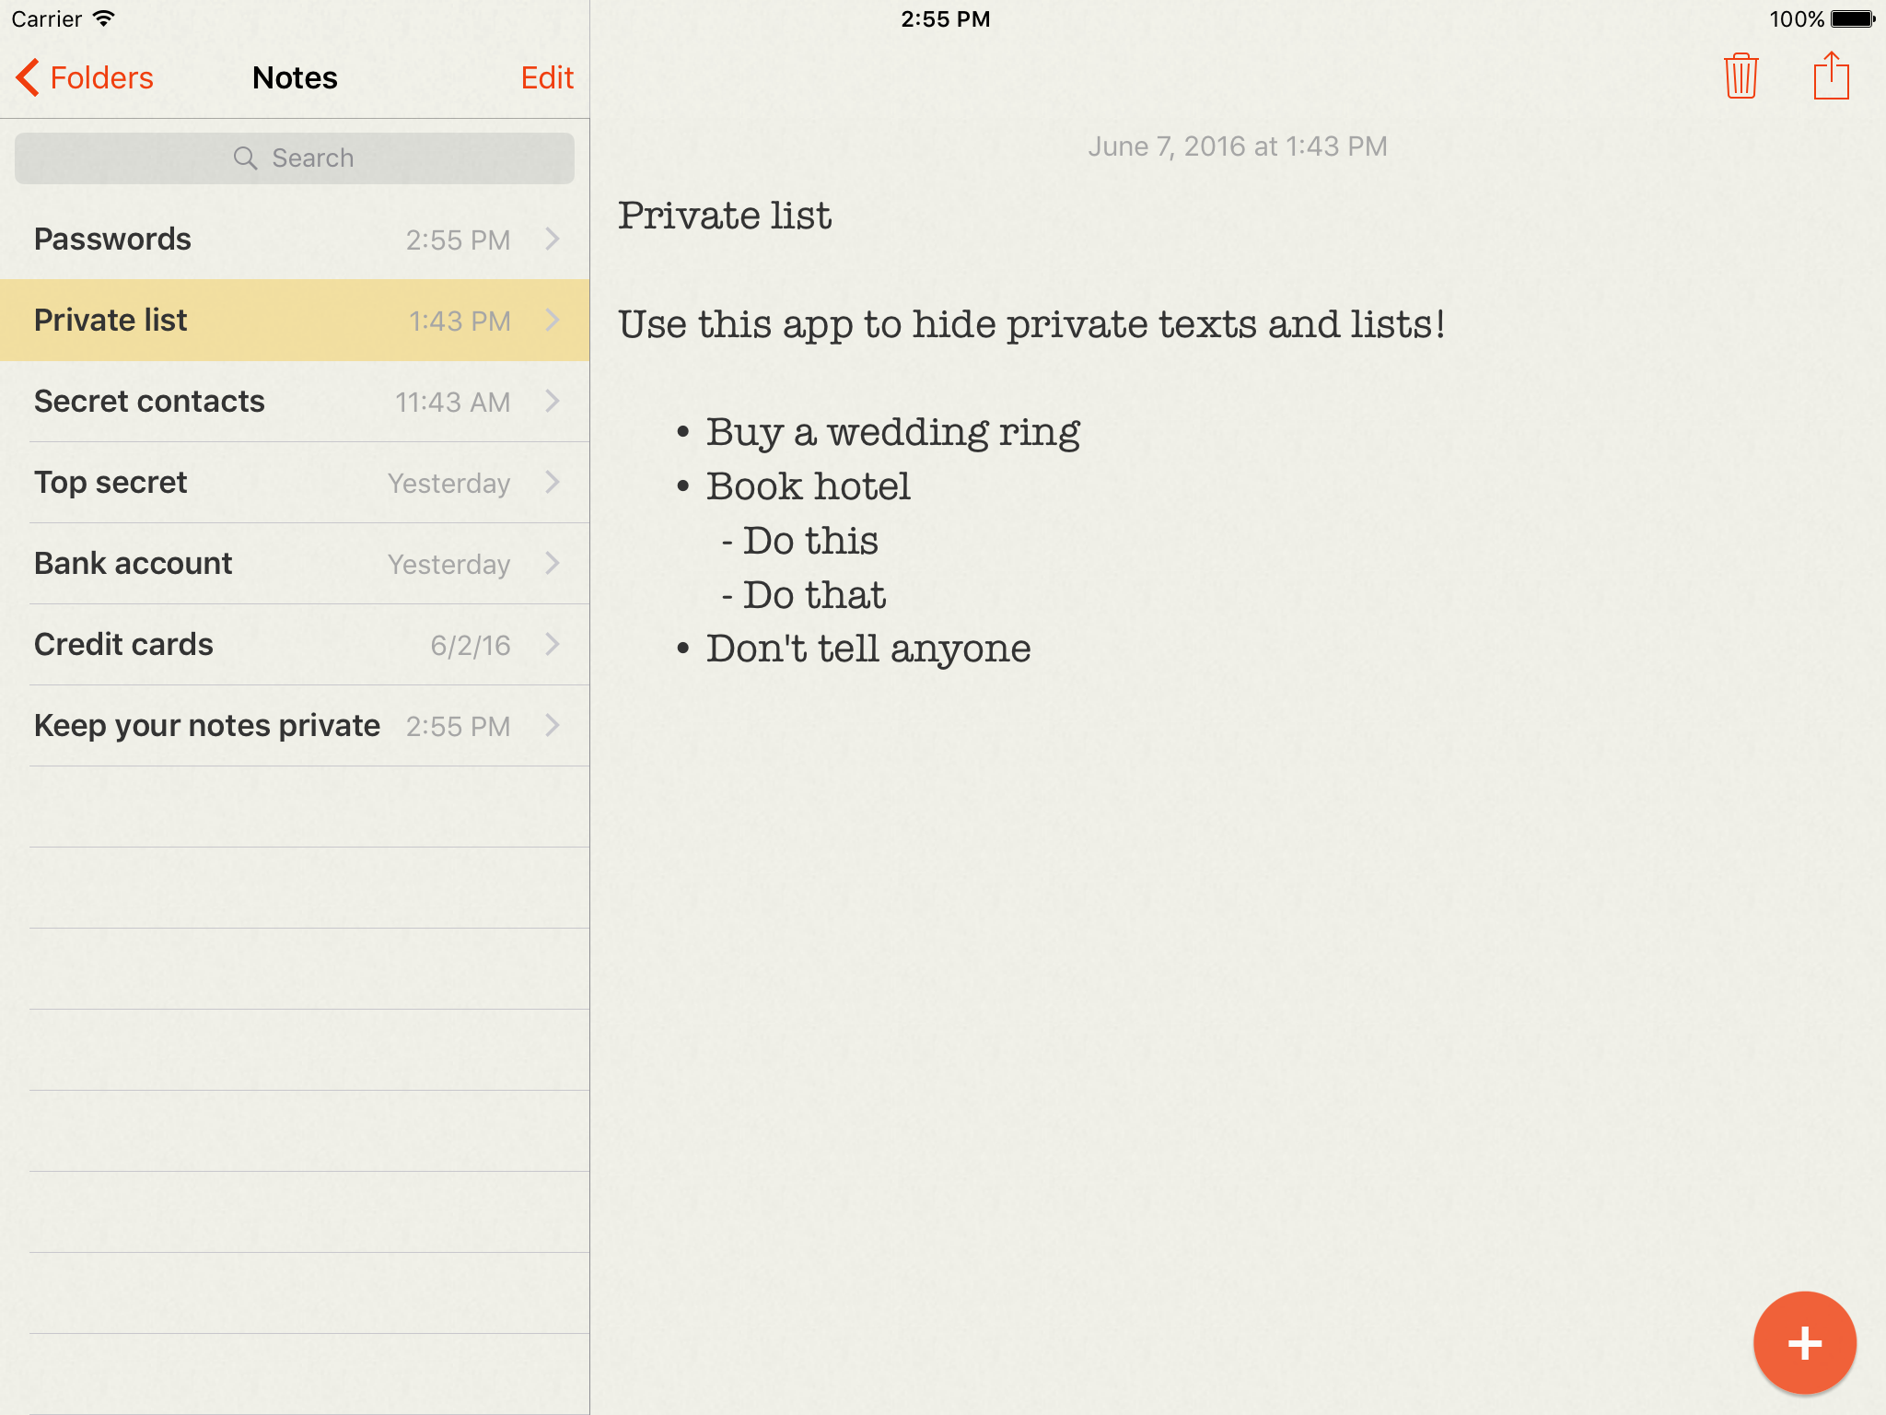Open Passwords note via its chevron
The height and width of the screenshot is (1415, 1886).
click(553, 240)
